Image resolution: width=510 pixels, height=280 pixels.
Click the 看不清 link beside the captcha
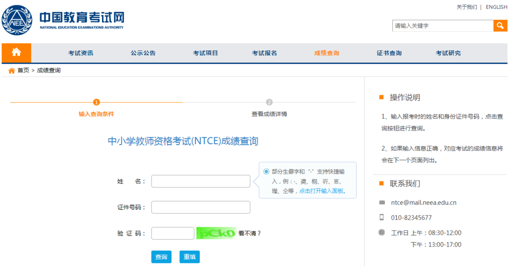[250, 233]
